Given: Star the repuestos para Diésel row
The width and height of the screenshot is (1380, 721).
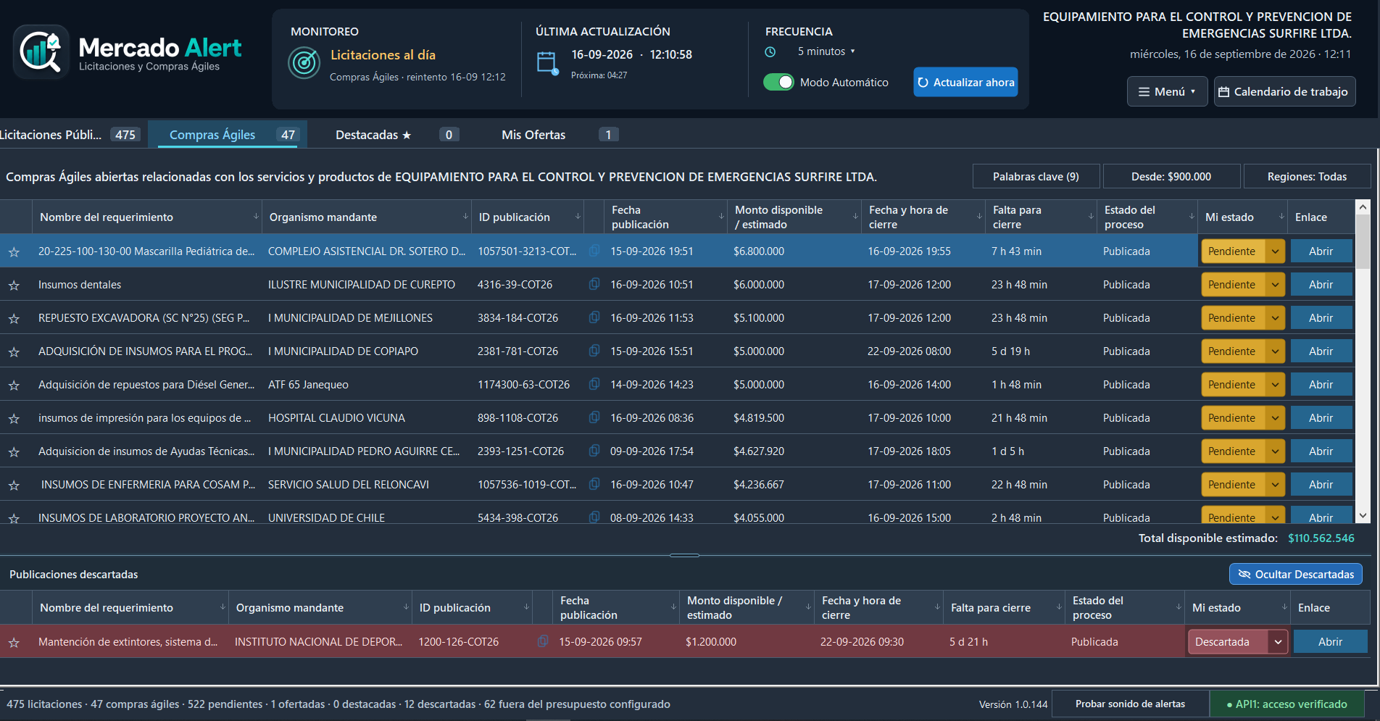Looking at the screenshot, I should [14, 385].
